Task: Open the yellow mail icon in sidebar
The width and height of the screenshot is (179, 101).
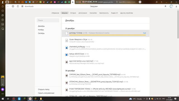Action: (x=3, y=77)
